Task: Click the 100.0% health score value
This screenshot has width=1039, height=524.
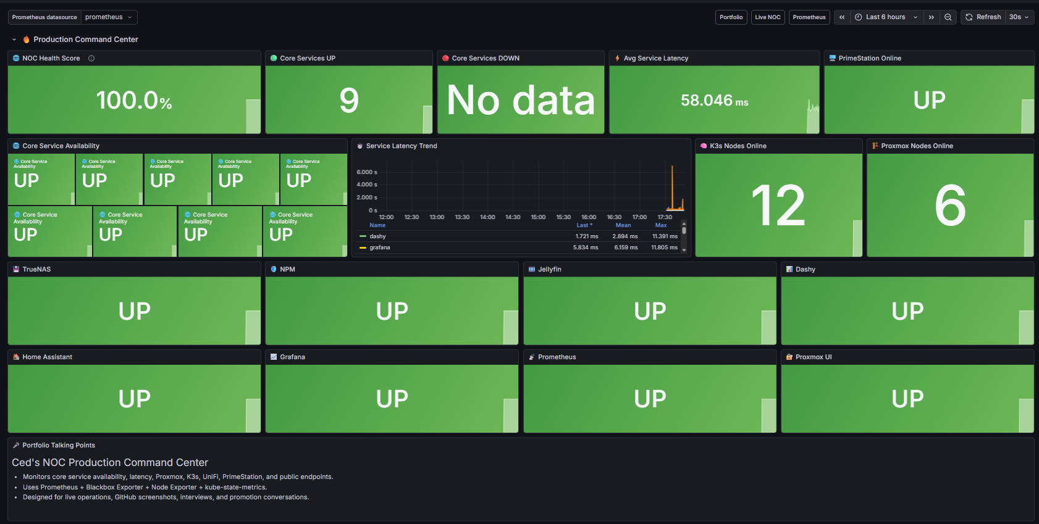Action: [x=134, y=100]
